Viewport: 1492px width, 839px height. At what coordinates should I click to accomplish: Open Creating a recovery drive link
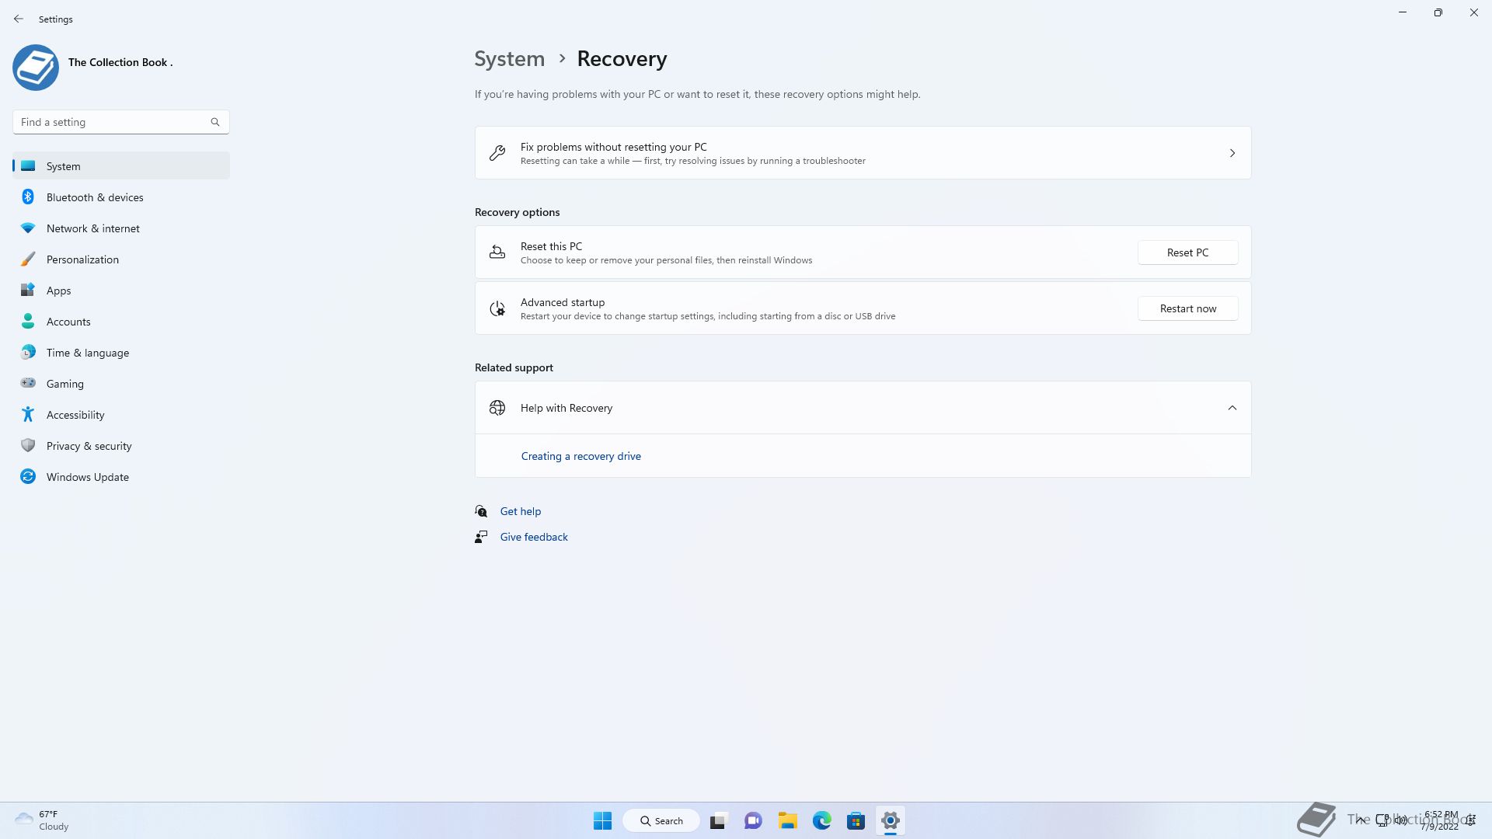(x=580, y=456)
